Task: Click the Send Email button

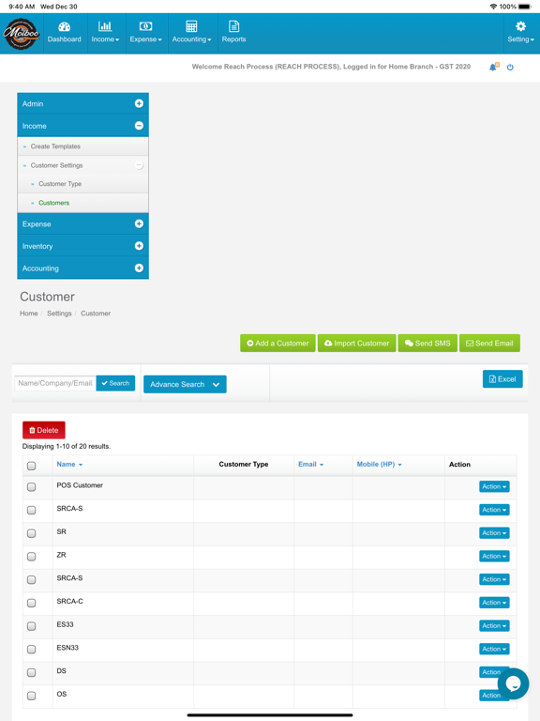Action: (489, 343)
